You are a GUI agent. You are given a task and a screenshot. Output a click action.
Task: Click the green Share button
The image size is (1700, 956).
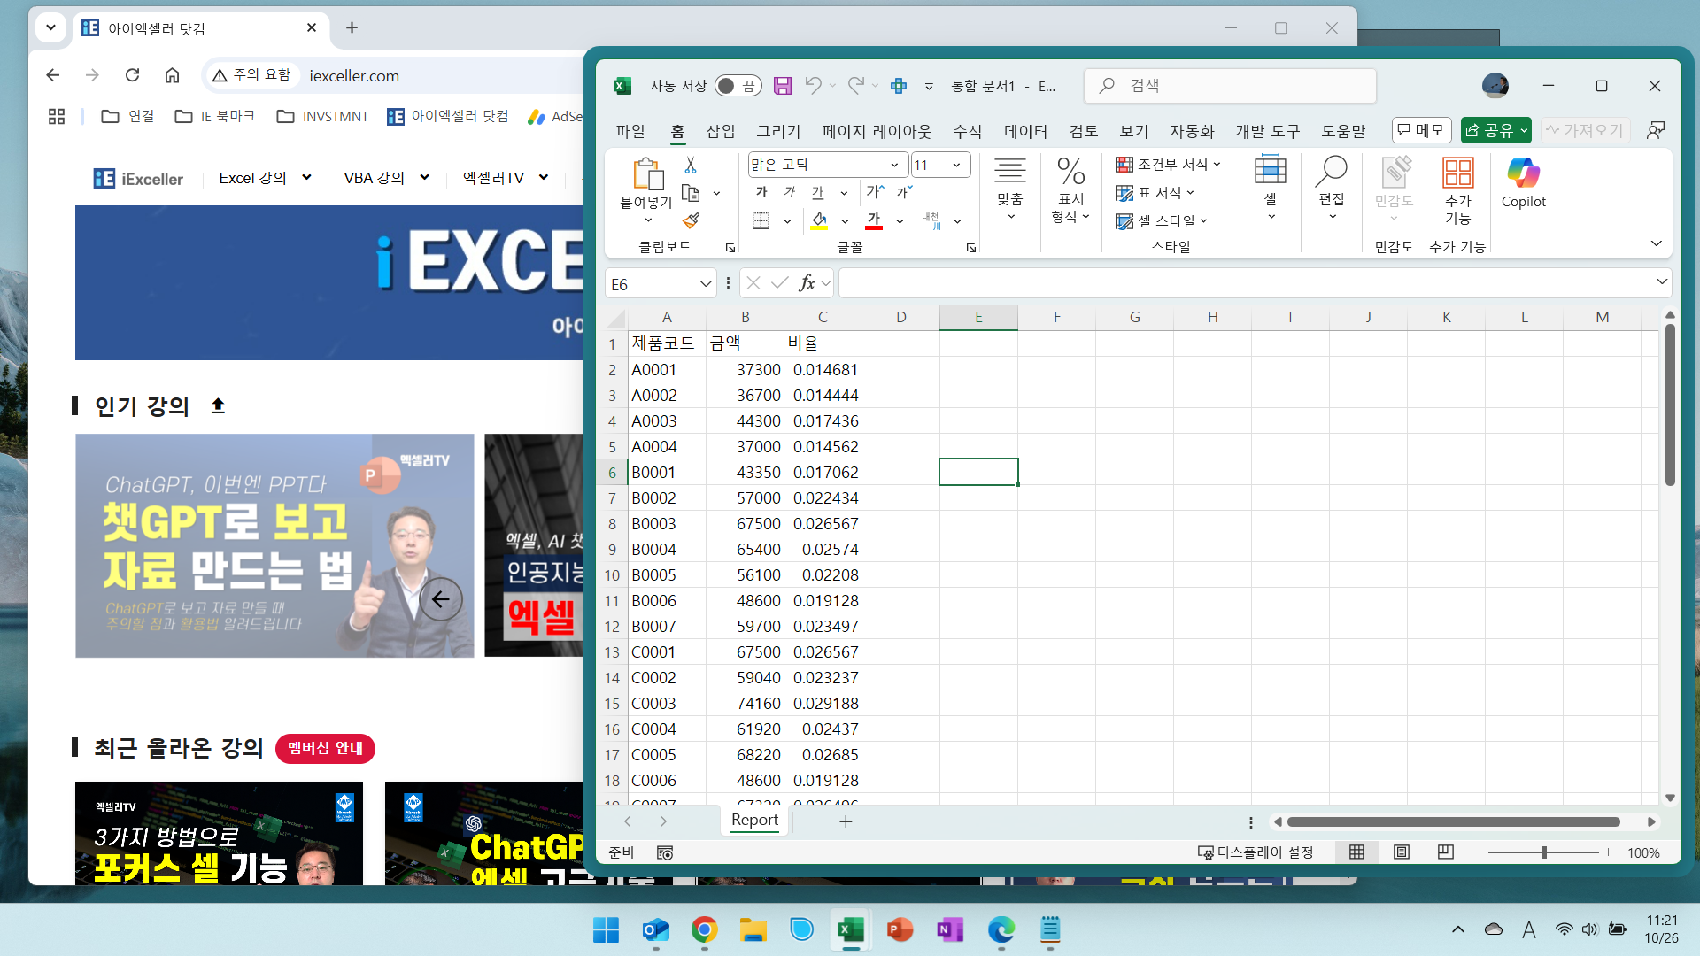click(1488, 130)
